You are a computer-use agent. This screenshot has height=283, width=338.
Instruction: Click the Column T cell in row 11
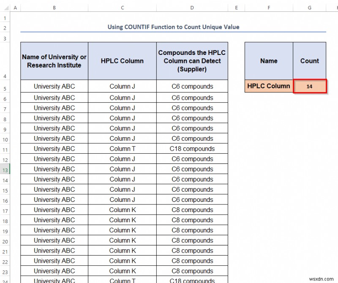point(122,149)
